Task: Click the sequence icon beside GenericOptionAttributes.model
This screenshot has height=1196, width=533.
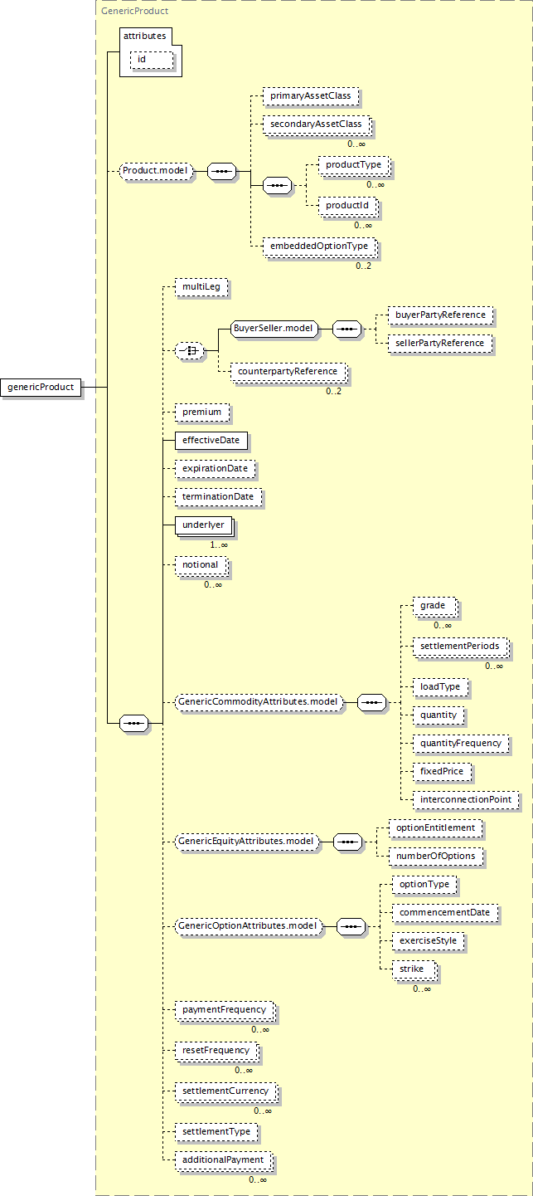Action: tap(351, 925)
